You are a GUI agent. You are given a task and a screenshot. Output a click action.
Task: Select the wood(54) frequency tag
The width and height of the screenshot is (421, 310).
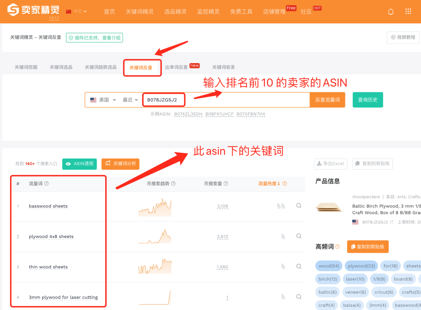pyautogui.click(x=329, y=266)
